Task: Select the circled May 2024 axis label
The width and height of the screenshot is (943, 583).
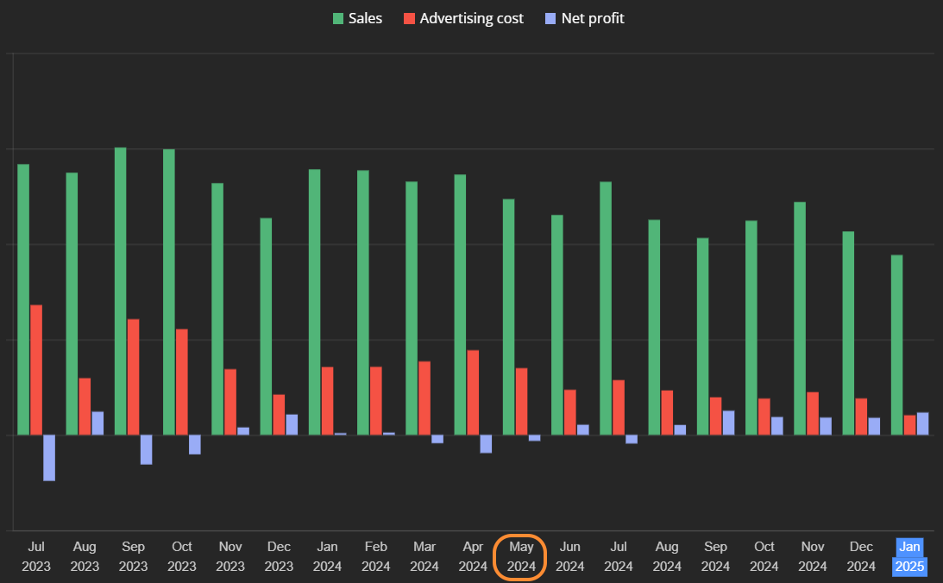Action: coord(521,556)
